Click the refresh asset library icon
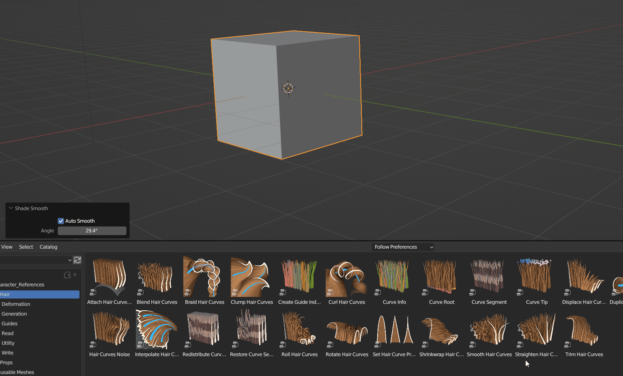The height and width of the screenshot is (376, 623). click(77, 260)
